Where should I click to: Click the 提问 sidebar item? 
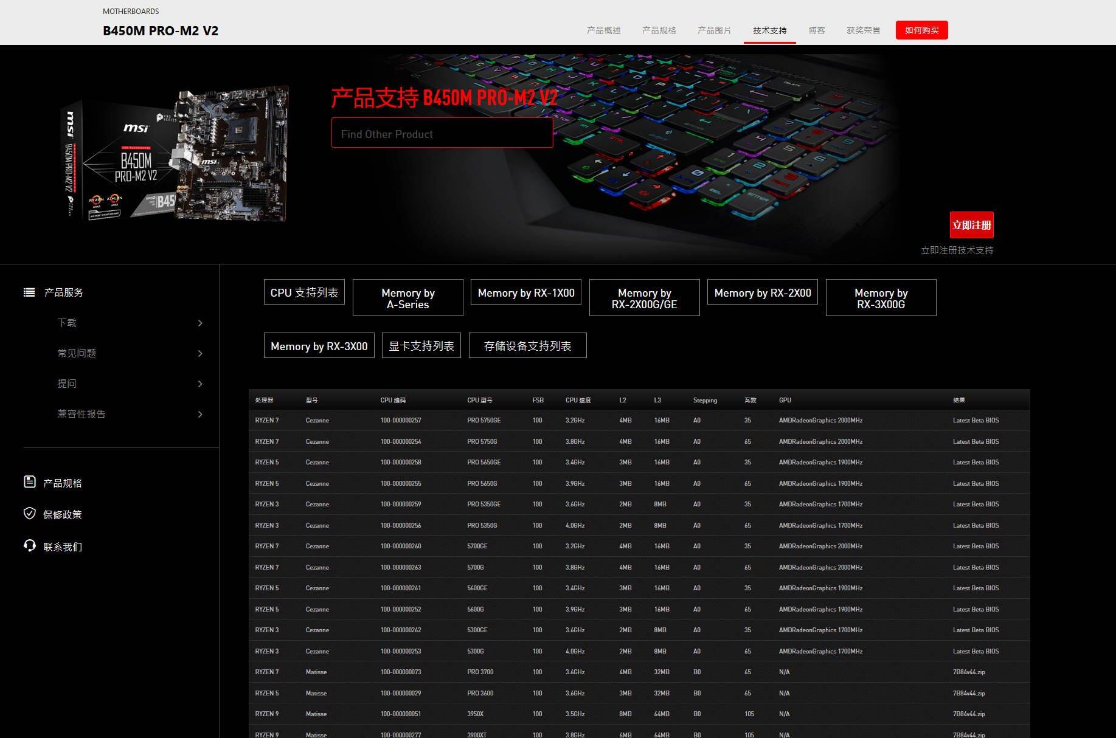[67, 384]
